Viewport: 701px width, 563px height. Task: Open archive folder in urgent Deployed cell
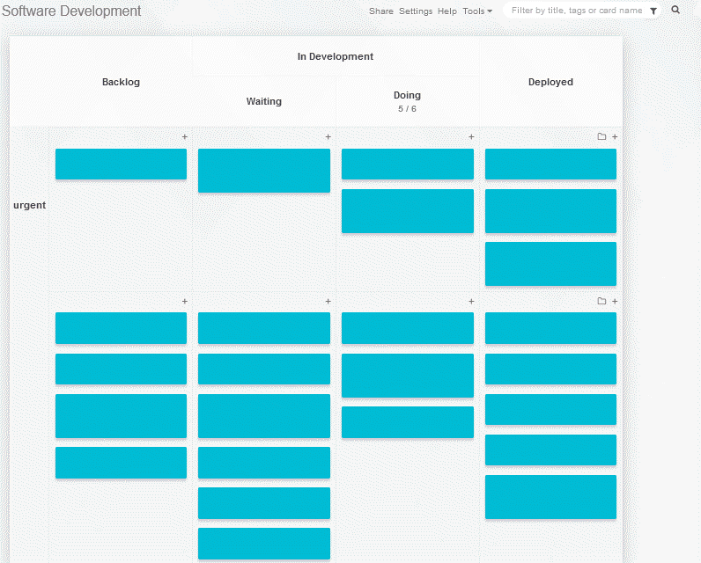[601, 136]
